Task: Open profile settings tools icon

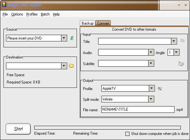Action: (x=160, y=88)
